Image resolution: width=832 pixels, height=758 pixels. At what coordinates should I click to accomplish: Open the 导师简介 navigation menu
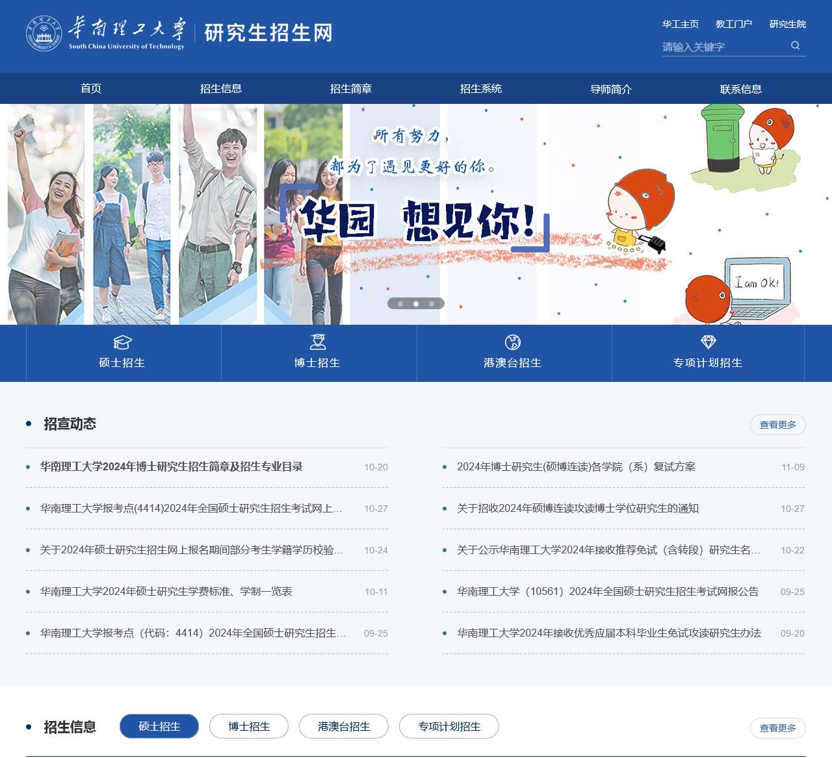pyautogui.click(x=611, y=88)
